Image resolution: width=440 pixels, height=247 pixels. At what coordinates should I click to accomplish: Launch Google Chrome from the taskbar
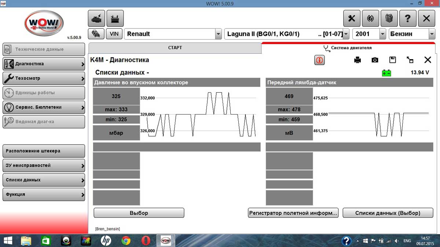(x=126, y=241)
